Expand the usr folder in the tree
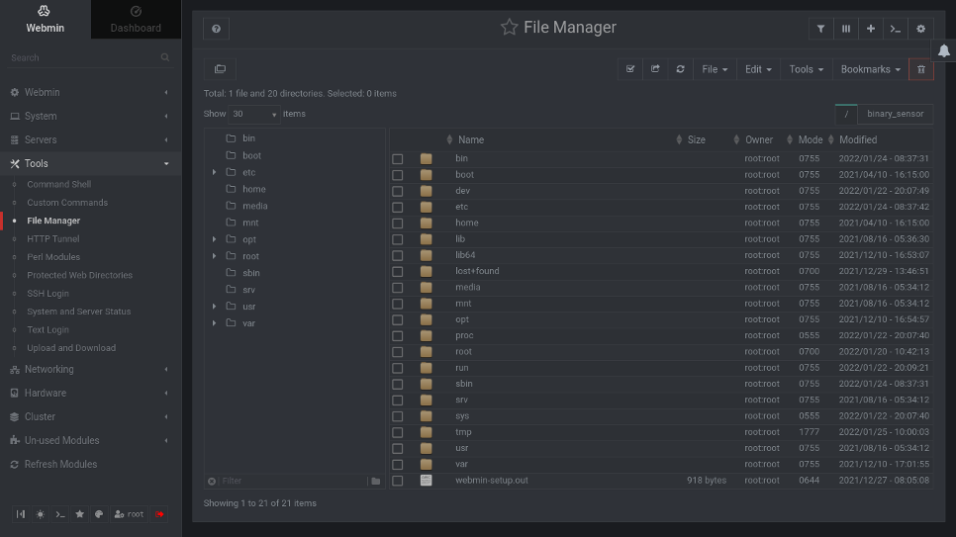956x537 pixels. click(215, 307)
